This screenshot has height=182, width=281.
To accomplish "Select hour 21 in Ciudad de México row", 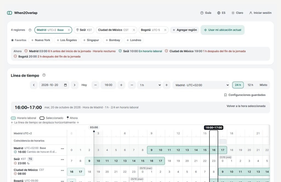I will point(116,172).
